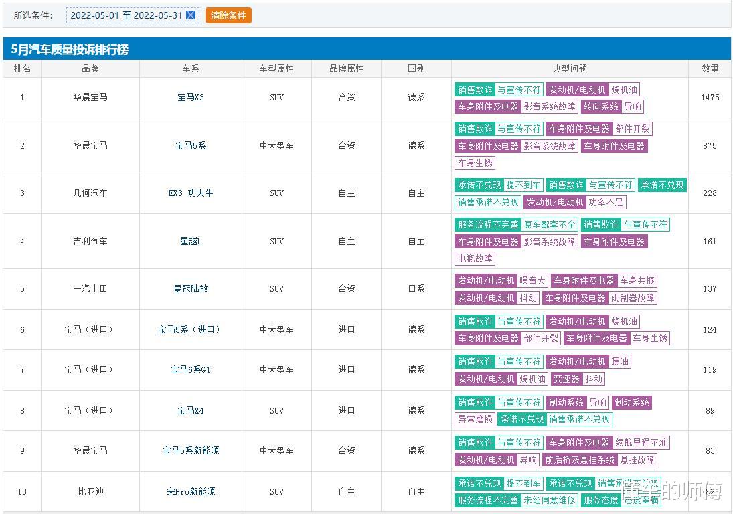
Task: Click the complaint count 228
Action: click(710, 193)
